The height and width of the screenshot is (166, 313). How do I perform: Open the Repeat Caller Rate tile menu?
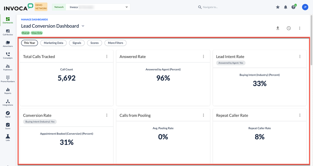300,115
